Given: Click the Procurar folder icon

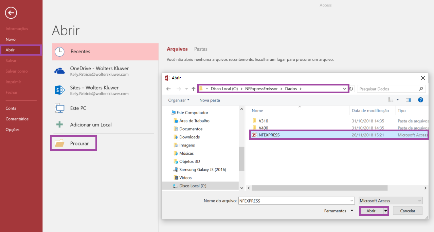Looking at the screenshot, I should point(59,143).
